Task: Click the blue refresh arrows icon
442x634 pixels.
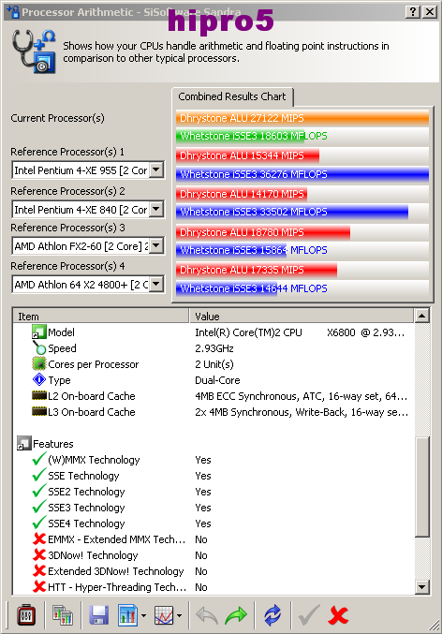Action: click(x=273, y=615)
